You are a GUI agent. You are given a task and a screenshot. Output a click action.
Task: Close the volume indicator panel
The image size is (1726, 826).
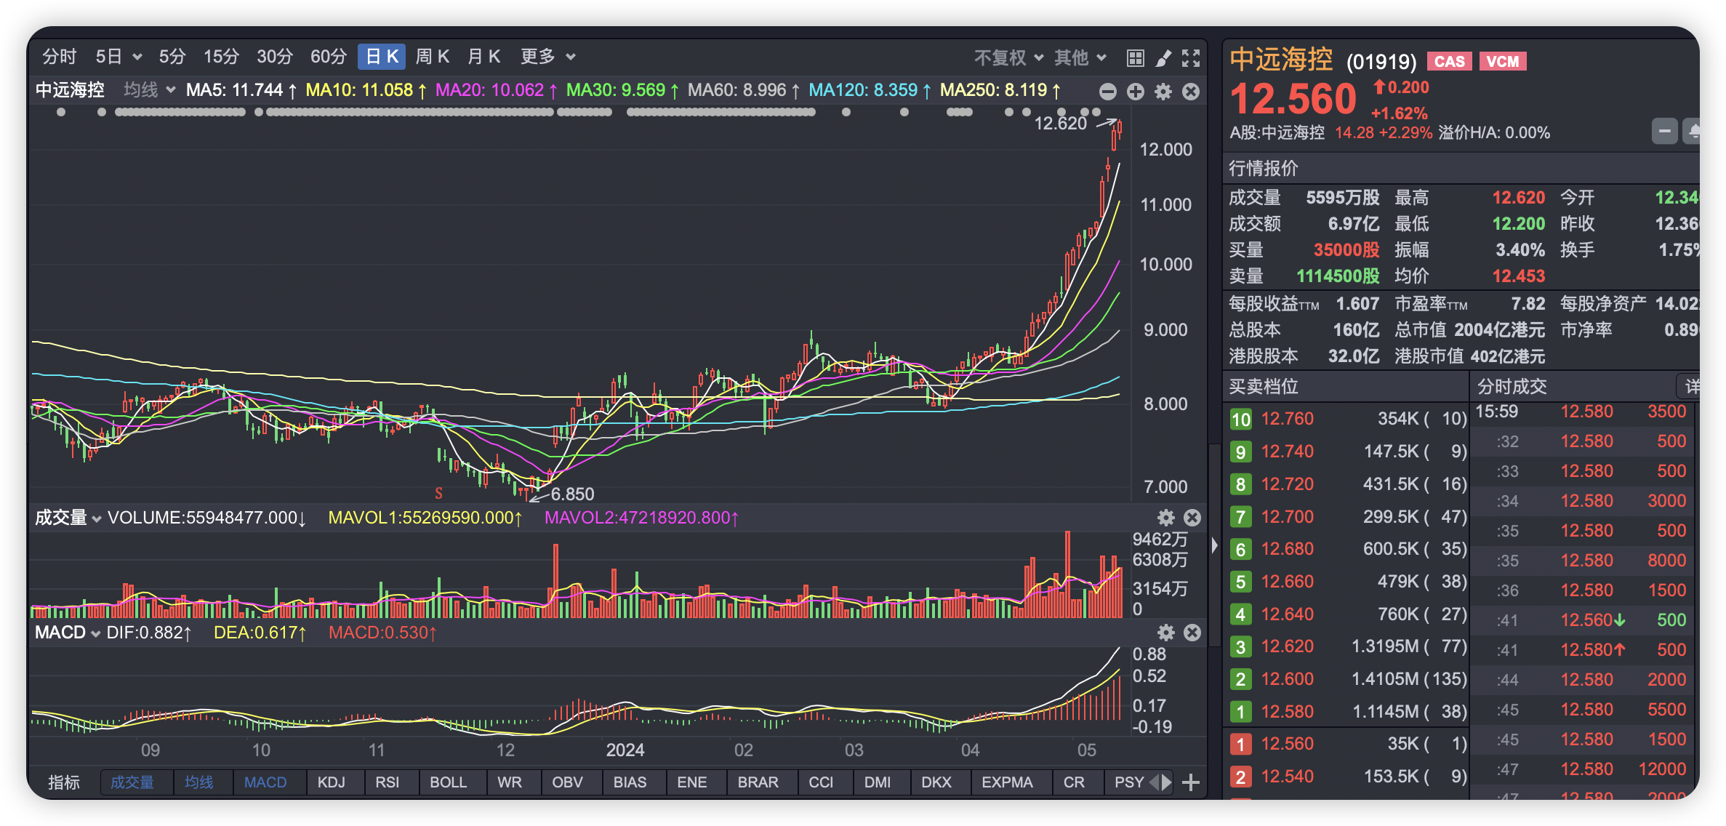tap(1192, 518)
